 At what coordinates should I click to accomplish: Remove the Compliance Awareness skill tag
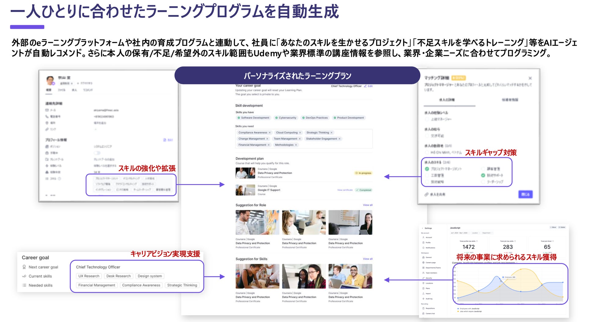point(270,133)
